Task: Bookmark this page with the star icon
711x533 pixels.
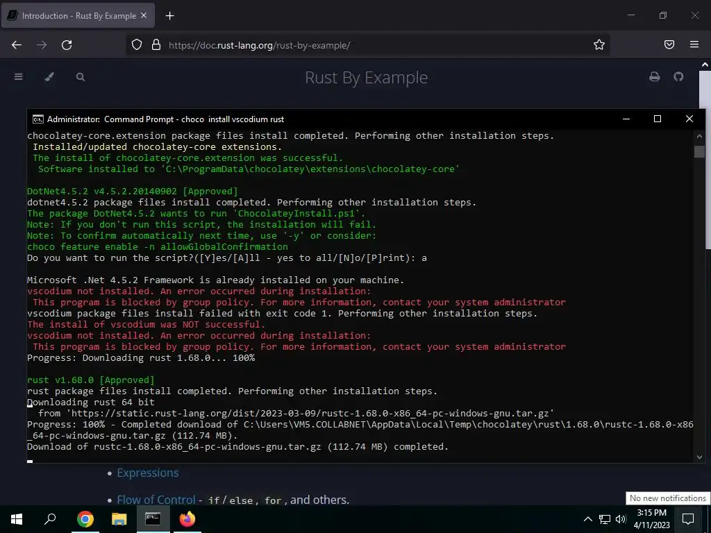Action: (x=599, y=45)
